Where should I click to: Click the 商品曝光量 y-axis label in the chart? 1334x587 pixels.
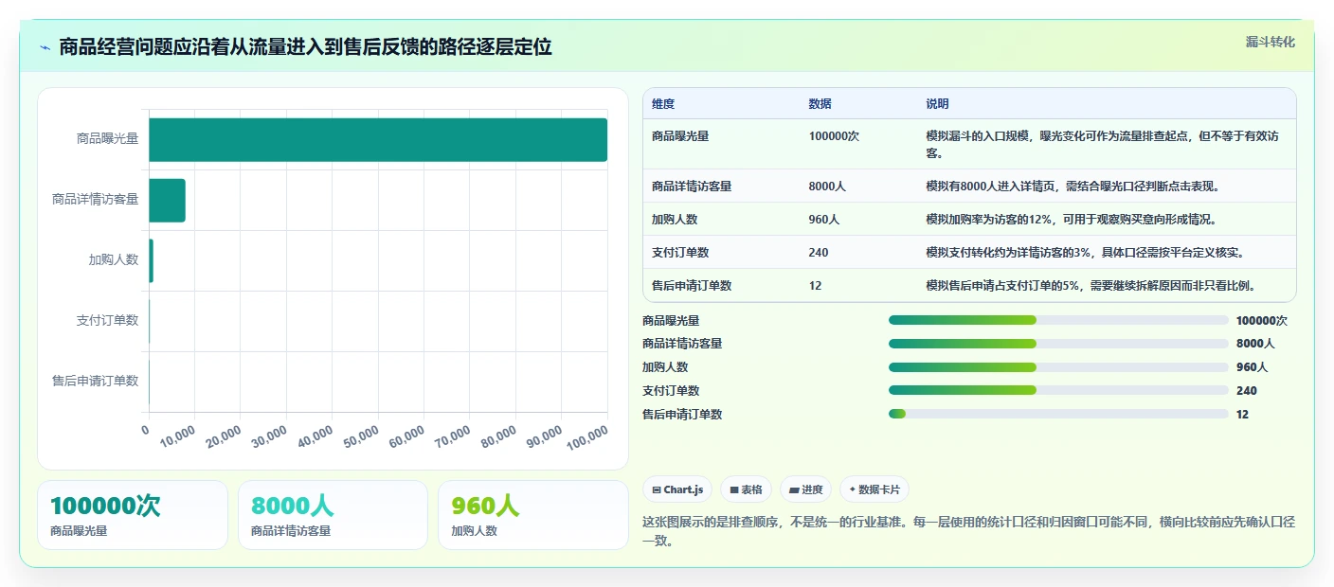click(108, 139)
